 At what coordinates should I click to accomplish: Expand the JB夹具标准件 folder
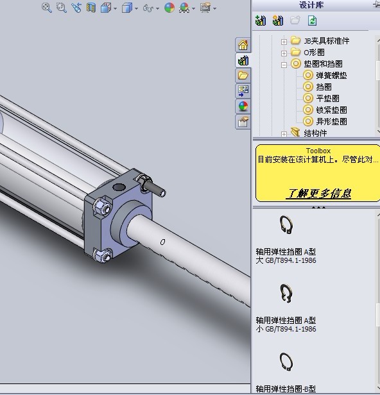point(284,42)
